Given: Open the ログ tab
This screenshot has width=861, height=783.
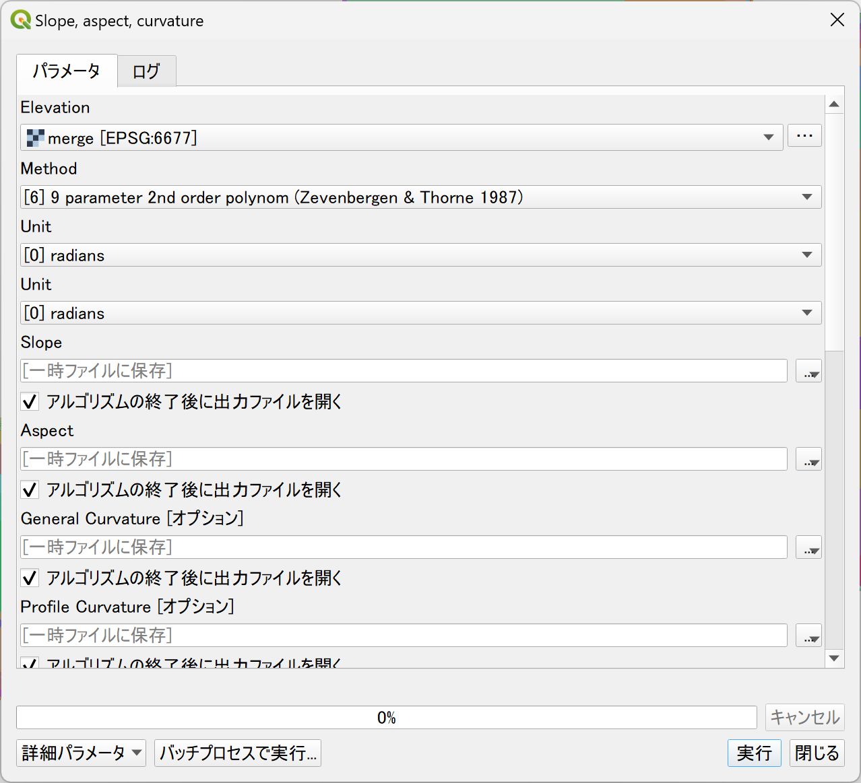Looking at the screenshot, I should coord(146,71).
